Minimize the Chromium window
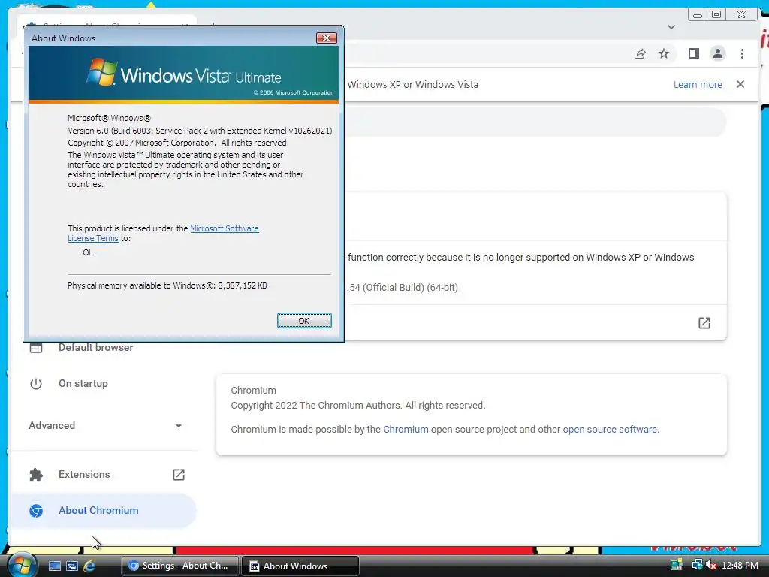The height and width of the screenshot is (577, 769). (698, 15)
